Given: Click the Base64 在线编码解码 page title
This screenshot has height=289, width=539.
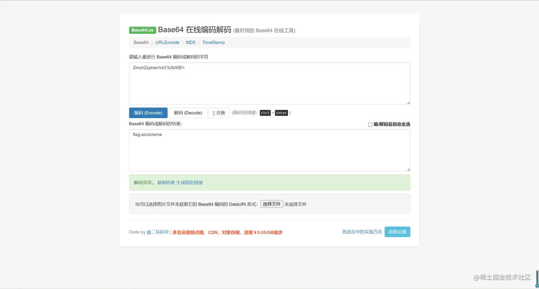Looking at the screenshot, I should (195, 30).
